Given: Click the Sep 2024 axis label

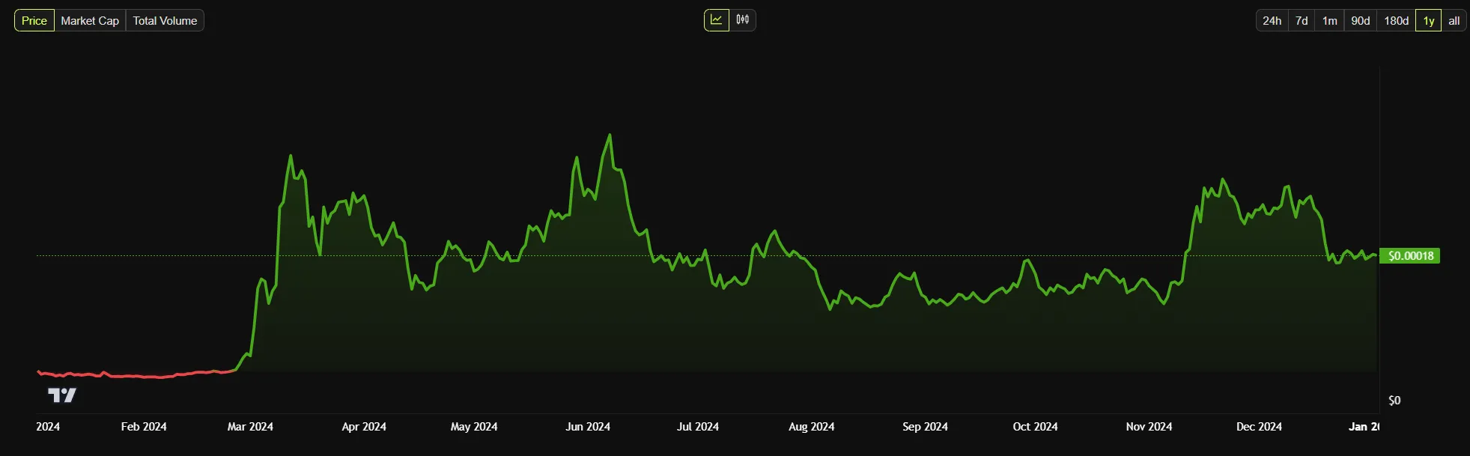Looking at the screenshot, I should point(925,427).
